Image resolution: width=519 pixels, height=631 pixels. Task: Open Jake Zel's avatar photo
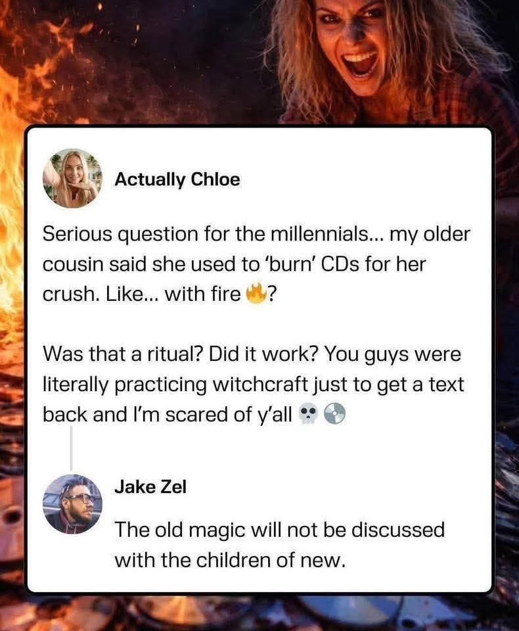(72, 504)
